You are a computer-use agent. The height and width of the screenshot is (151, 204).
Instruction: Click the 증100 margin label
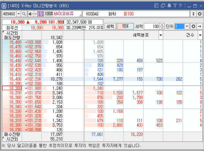(x=128, y=14)
